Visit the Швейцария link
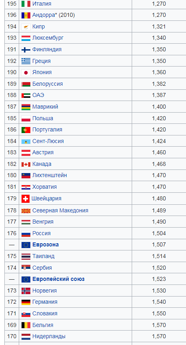 [x=46, y=199]
